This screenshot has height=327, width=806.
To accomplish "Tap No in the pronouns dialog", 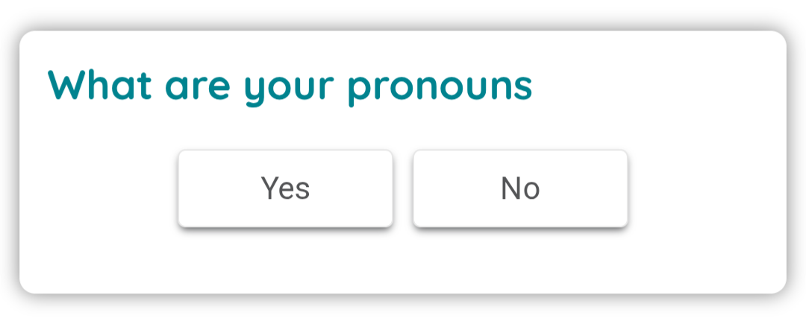I will point(520,188).
